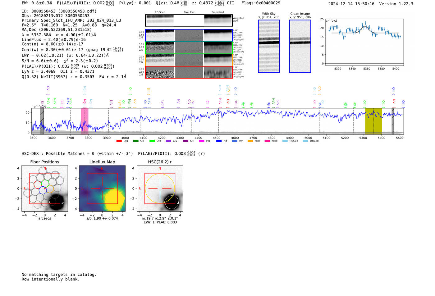Click the 'Cont(n) = 8.60(±0.14)e-17' text
Image resolution: width=435 pixels, height=296 pixels.
coord(53,44)
